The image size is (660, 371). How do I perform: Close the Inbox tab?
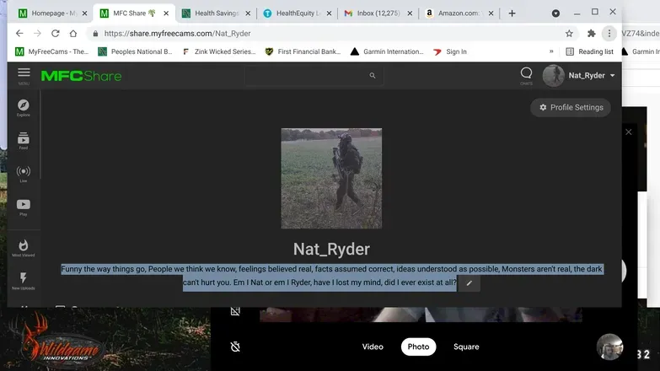tap(410, 13)
